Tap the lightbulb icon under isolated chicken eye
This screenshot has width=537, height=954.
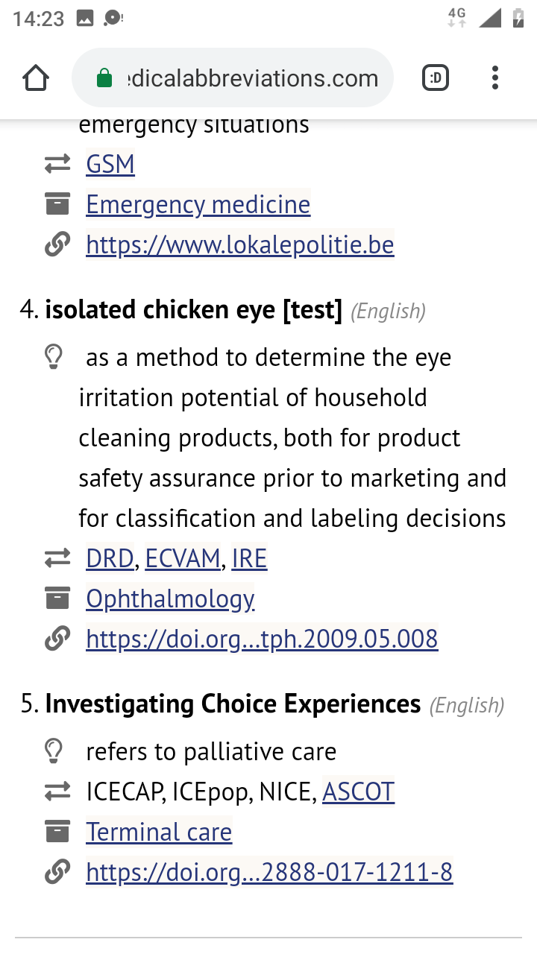(x=54, y=358)
